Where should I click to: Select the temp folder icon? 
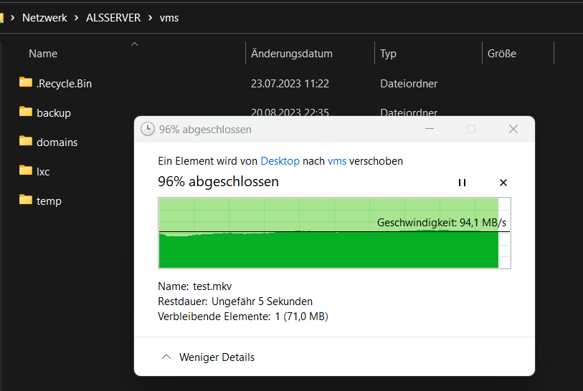26,199
